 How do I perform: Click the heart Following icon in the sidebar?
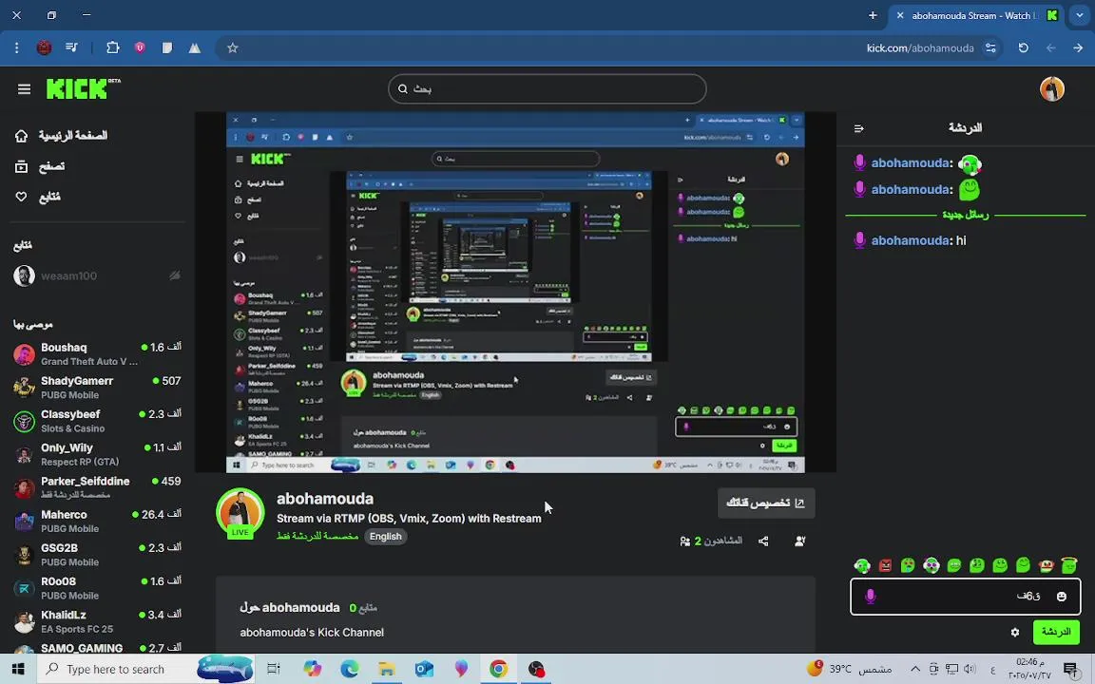[22, 197]
